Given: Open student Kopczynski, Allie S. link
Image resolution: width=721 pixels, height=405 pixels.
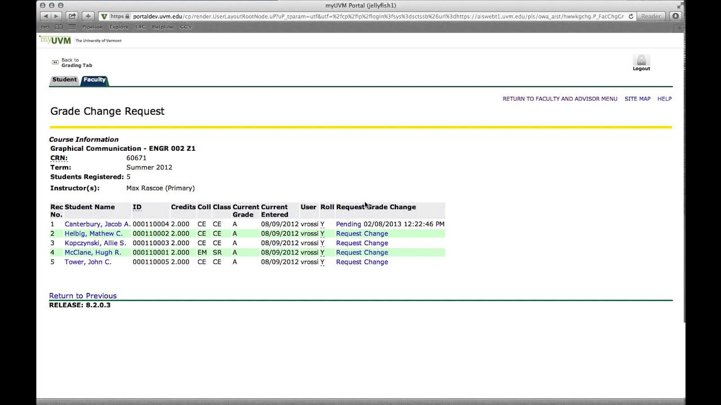Looking at the screenshot, I should point(95,243).
